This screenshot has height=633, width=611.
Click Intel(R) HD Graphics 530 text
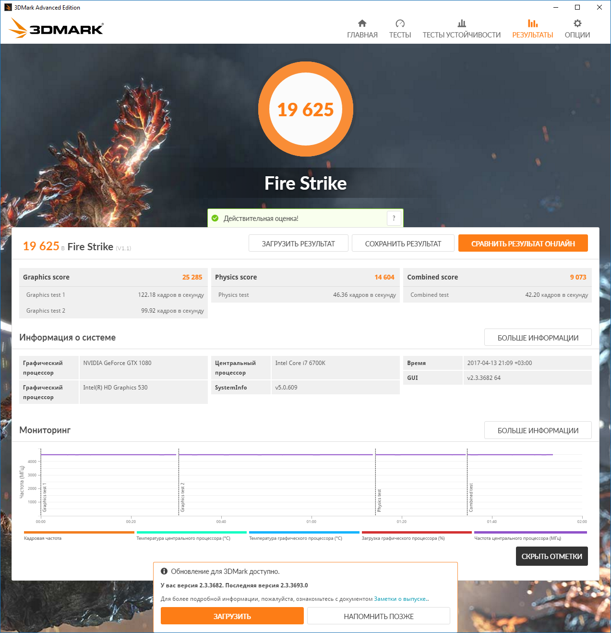coord(115,388)
